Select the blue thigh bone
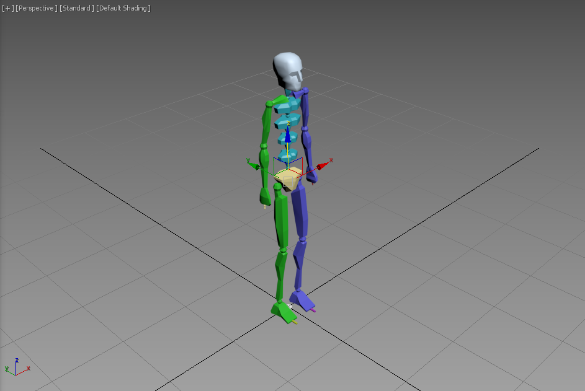This screenshot has width=585, height=391. [300, 212]
